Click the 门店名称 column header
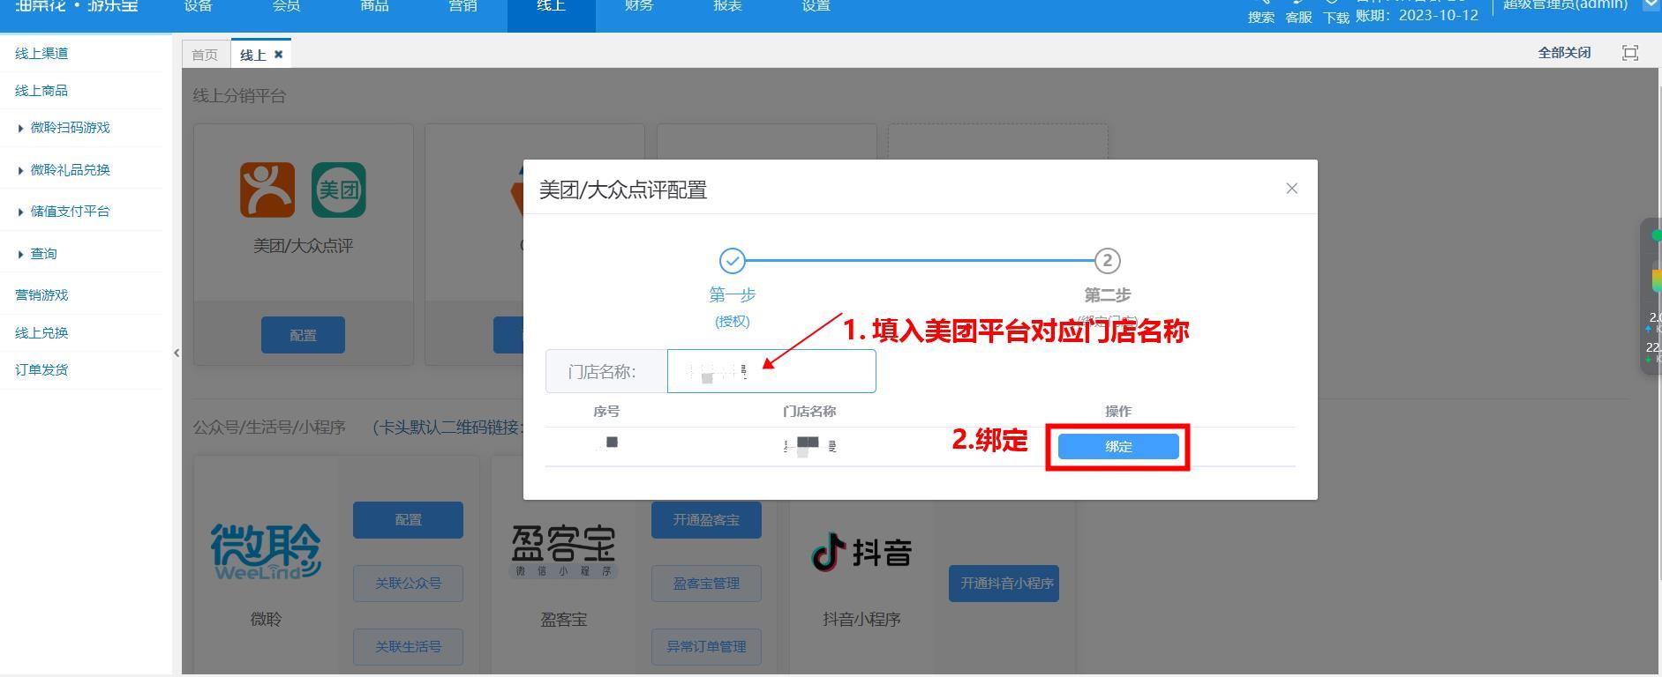Viewport: 1662px width, 677px height. [809, 412]
